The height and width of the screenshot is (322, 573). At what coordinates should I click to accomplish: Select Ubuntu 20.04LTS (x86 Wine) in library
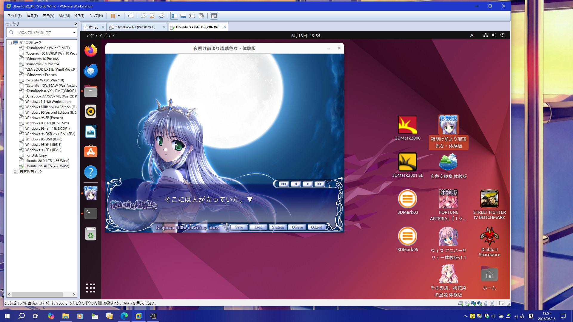pyautogui.click(x=47, y=161)
